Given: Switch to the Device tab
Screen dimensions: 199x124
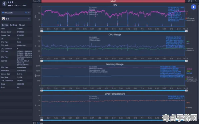Looking at the screenshot, I should (5, 25).
